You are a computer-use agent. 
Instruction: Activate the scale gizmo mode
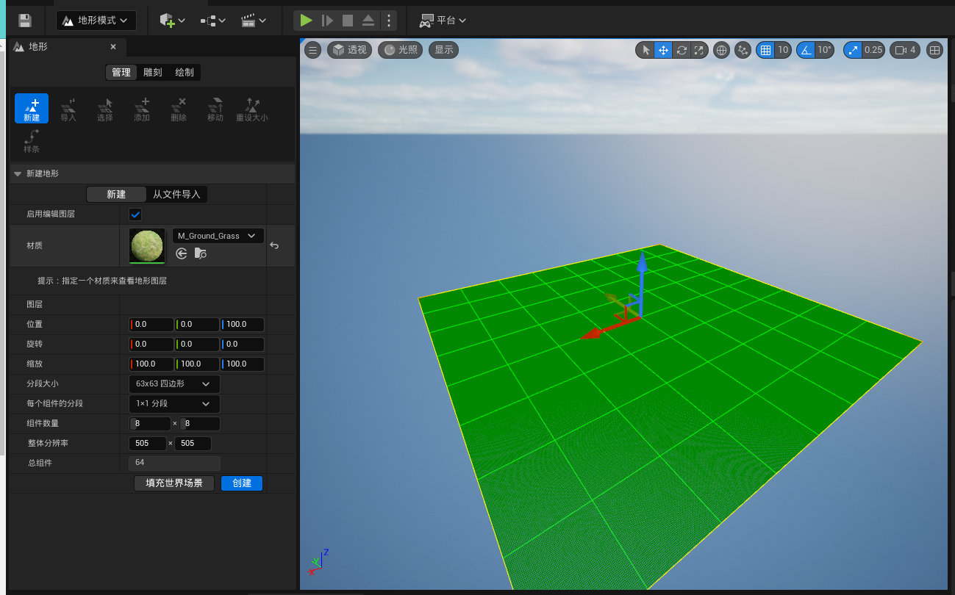699,50
